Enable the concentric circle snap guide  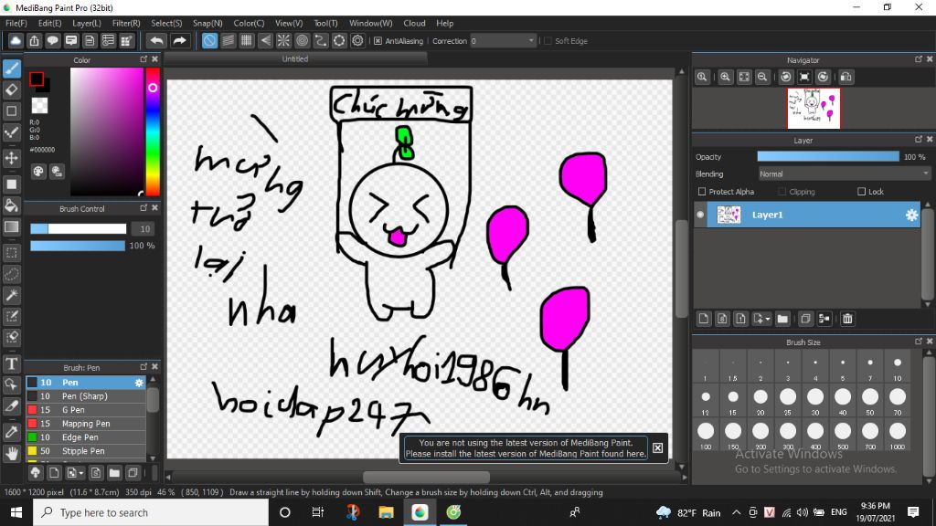coord(302,40)
